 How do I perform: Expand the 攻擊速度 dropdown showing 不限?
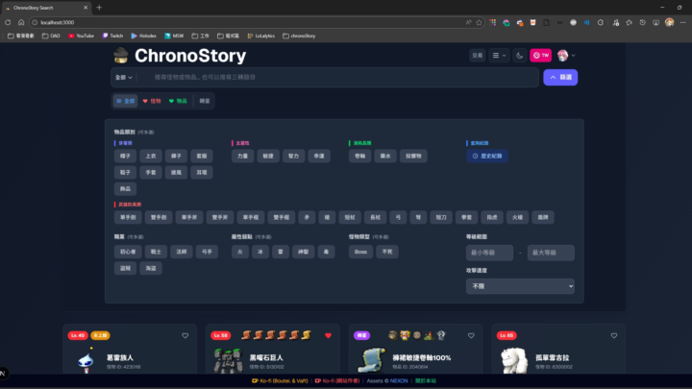click(520, 286)
